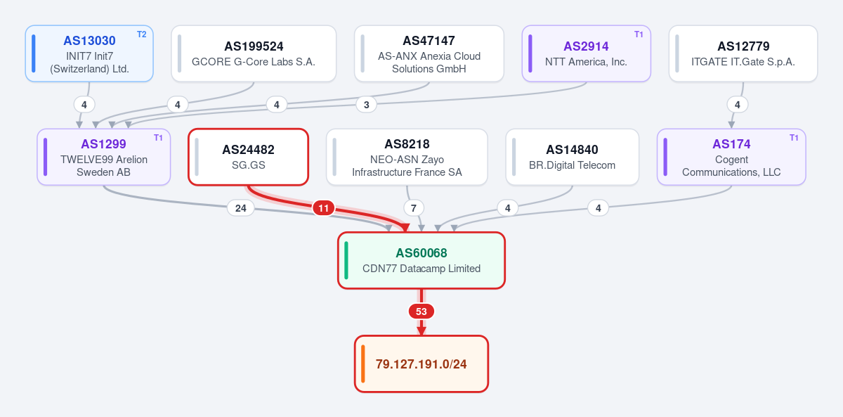Click the red 11 edge label

tap(324, 208)
